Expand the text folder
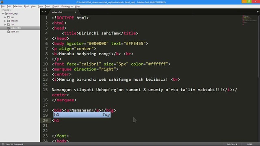Viewport: 260px width, 146px height. [5, 24]
